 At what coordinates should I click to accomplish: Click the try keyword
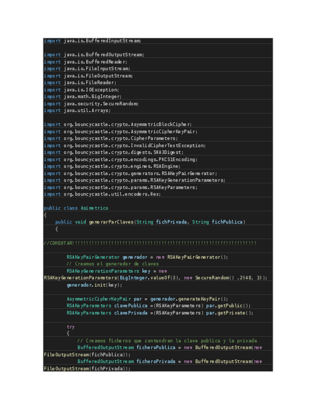pyautogui.click(x=71, y=327)
